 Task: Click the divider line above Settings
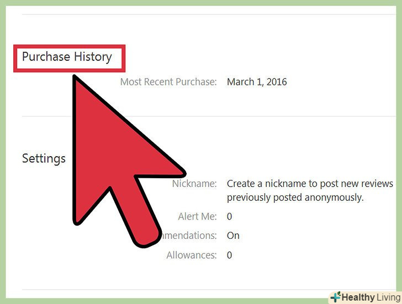[209, 116]
